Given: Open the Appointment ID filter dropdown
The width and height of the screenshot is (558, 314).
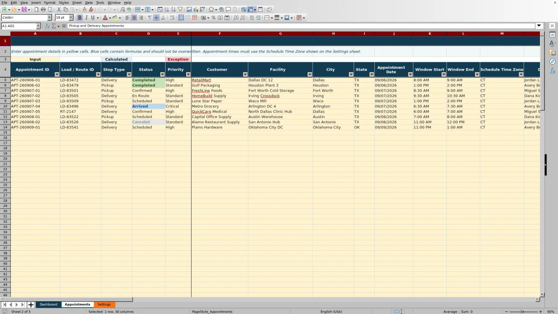Looking at the screenshot, I should click(57, 74).
